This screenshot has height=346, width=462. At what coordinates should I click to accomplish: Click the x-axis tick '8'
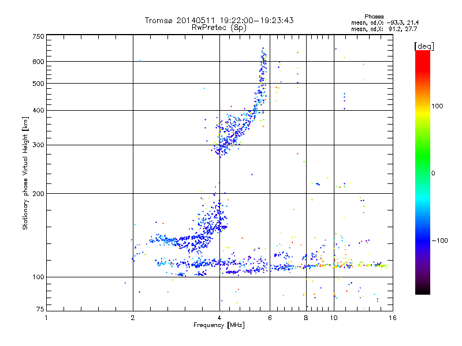pos(306,318)
